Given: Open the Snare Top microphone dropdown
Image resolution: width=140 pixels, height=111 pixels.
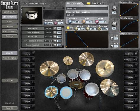Looking at the screenshot, I should 87,9.
